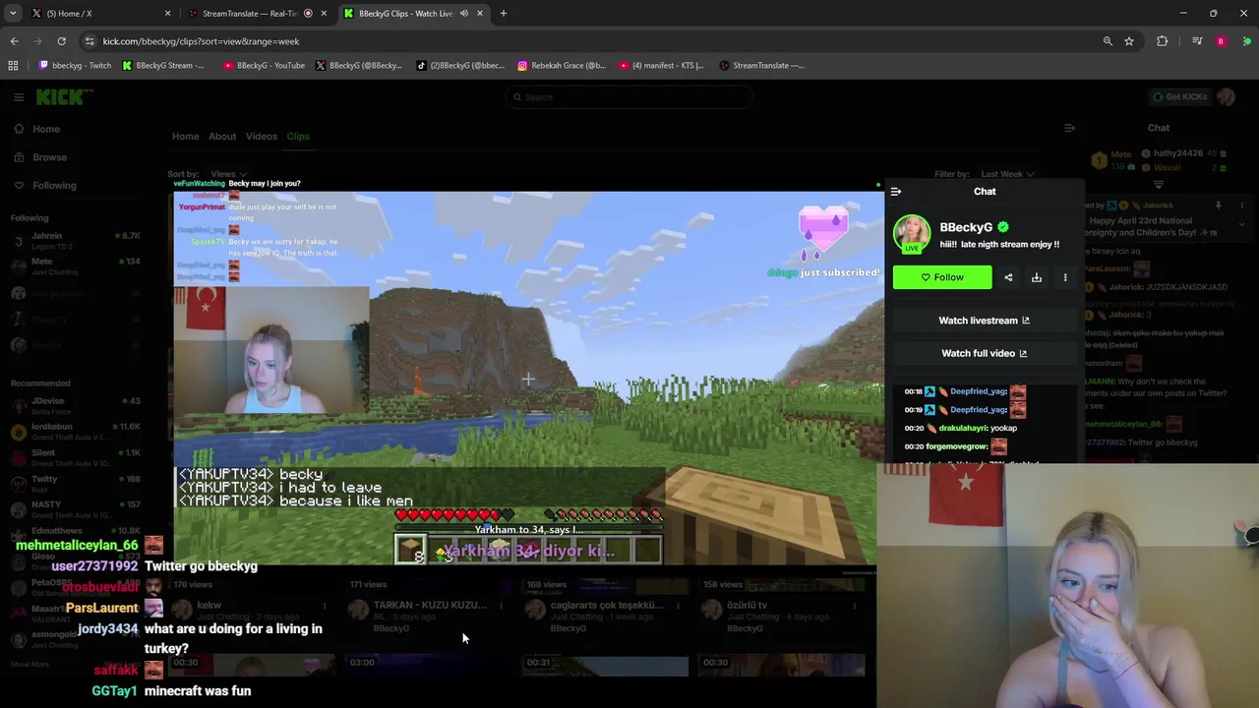Viewport: 1259px width, 708px height.
Task: Collapse the clip viewer's Chat panel
Action: (896, 192)
